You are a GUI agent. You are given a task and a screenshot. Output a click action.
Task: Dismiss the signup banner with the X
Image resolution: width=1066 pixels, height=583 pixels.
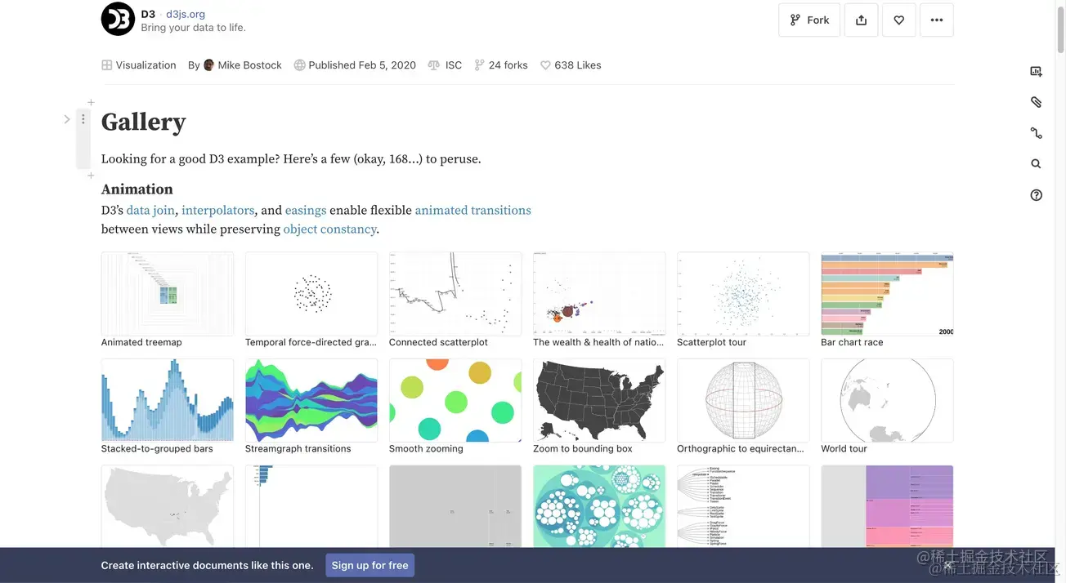947,565
